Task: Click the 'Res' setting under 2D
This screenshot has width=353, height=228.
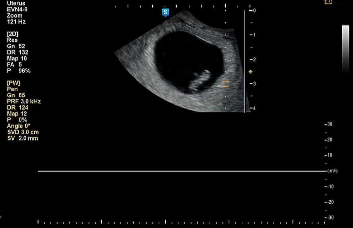Action: coord(12,40)
